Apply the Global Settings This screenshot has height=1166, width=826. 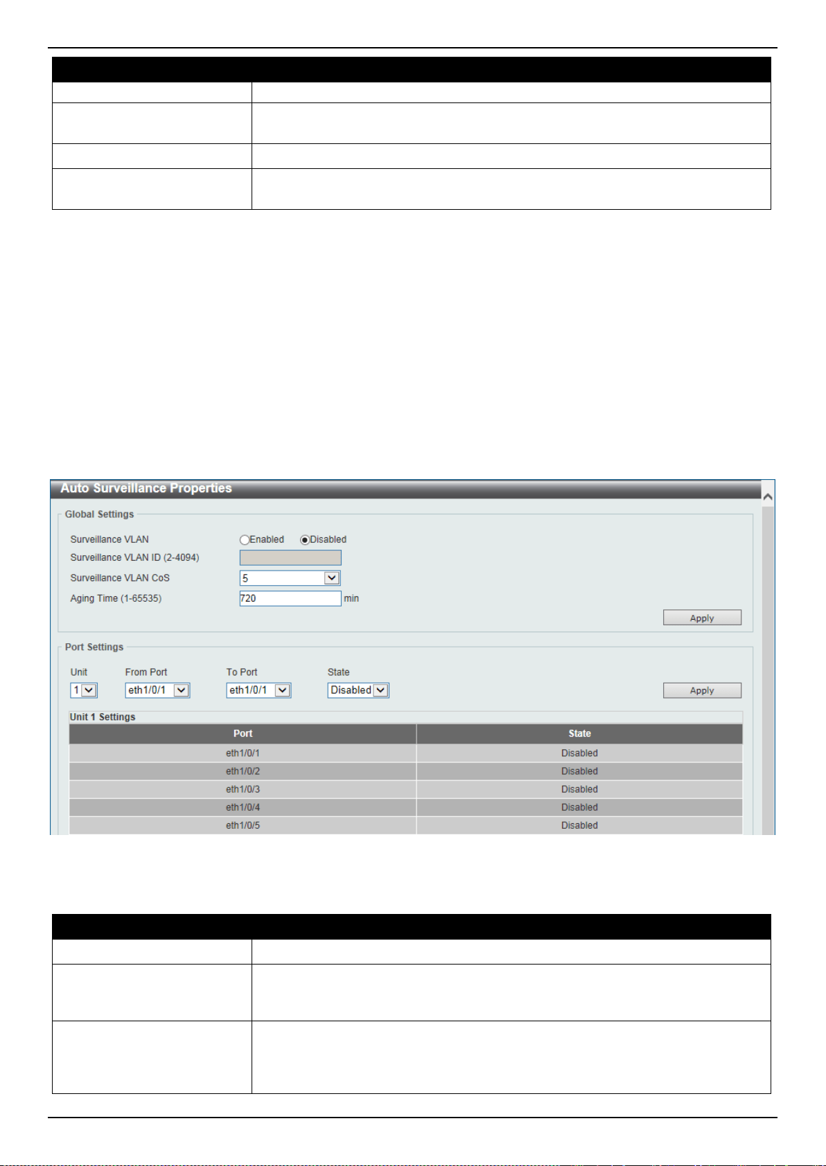[702, 618]
